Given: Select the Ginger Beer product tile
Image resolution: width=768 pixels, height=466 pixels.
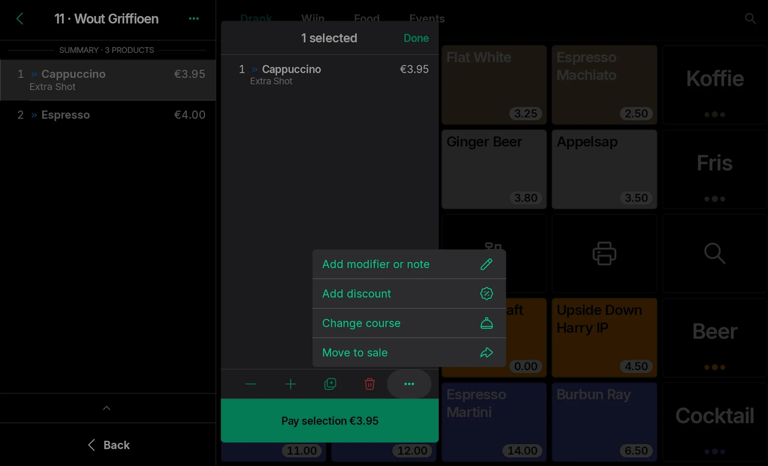Looking at the screenshot, I should 494,169.
